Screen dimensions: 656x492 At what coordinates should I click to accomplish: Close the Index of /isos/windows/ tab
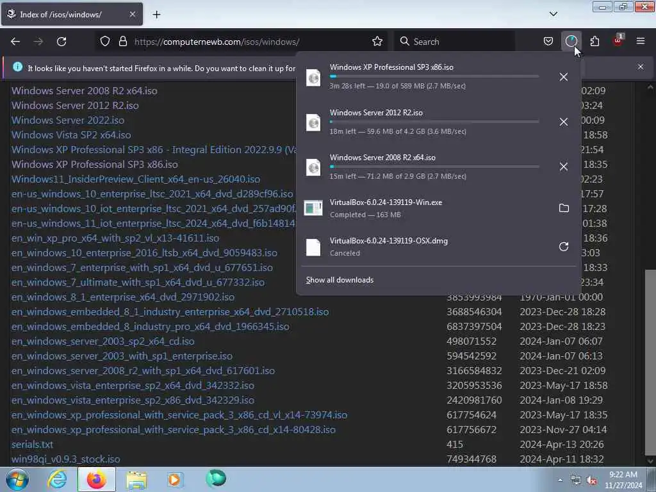132,14
